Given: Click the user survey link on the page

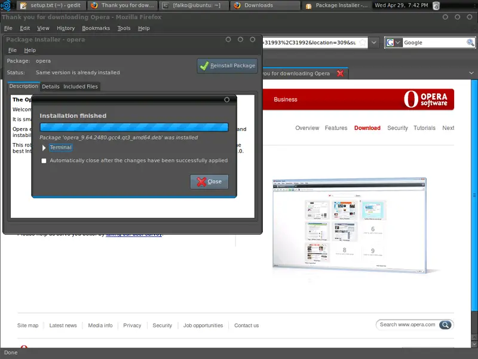Looking at the screenshot, I should click(x=134, y=234).
